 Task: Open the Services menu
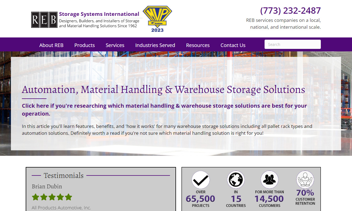coord(115,45)
